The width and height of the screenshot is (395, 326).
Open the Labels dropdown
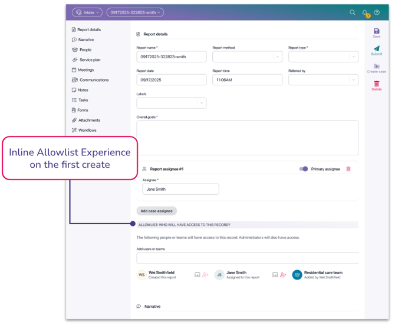pos(201,103)
